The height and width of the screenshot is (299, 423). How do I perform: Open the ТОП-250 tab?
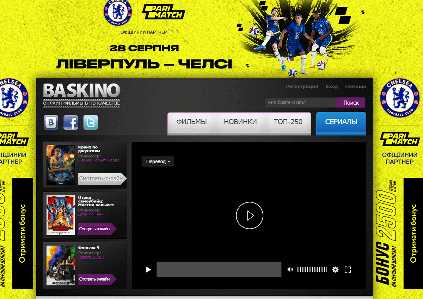288,122
